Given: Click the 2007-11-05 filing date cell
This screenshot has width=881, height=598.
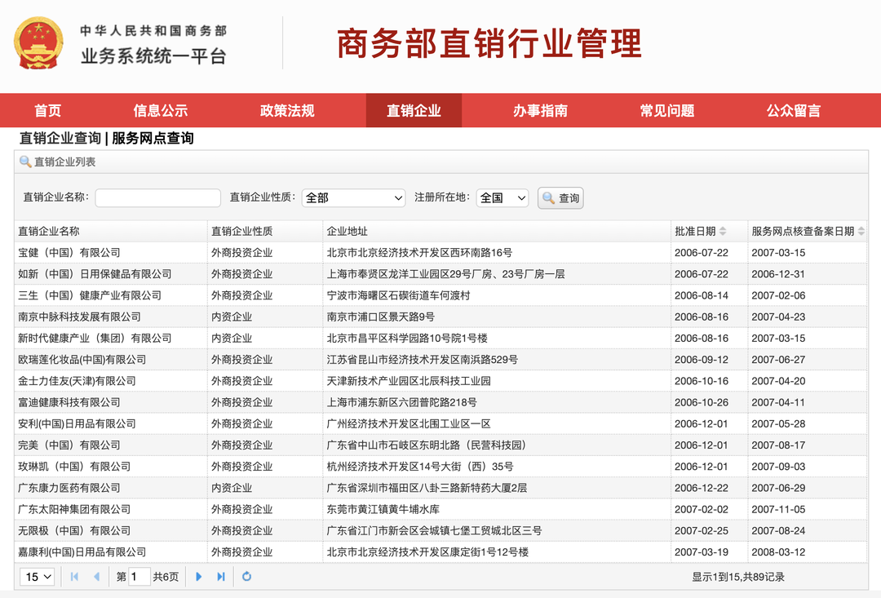Looking at the screenshot, I should pos(778,509).
